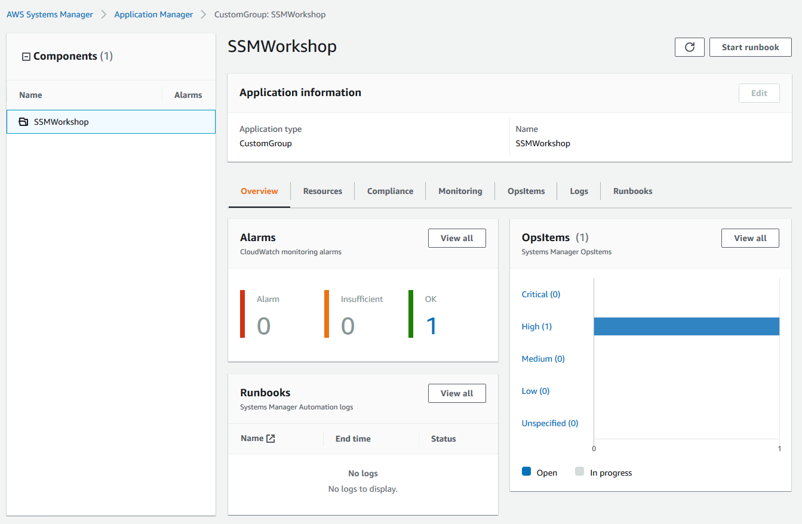This screenshot has height=524, width=802.
Task: Click the OK alarm count 1
Action: [431, 326]
